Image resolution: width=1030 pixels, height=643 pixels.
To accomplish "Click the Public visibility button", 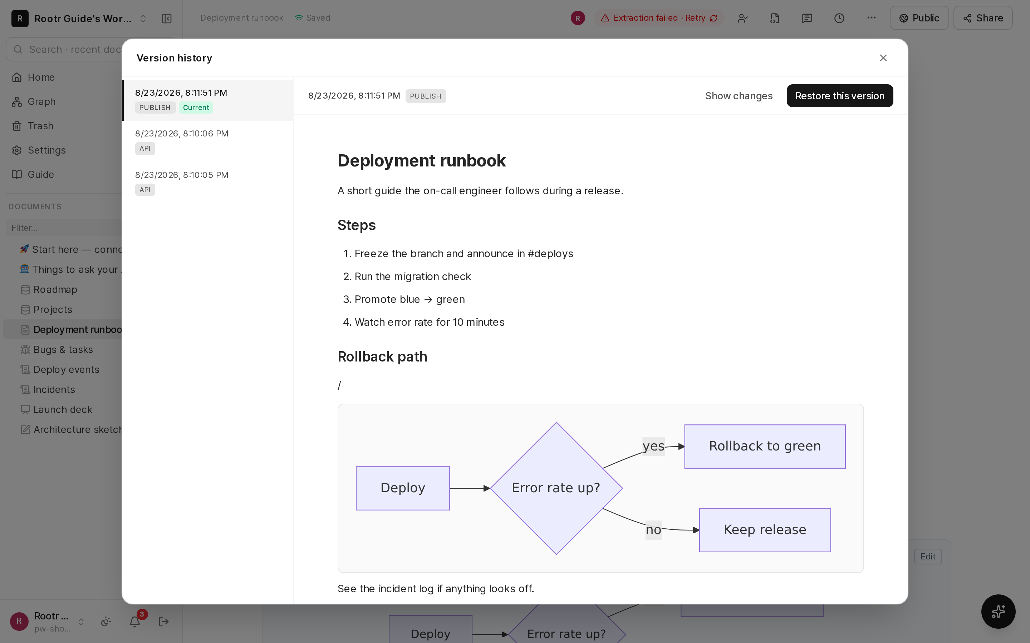I will pyautogui.click(x=919, y=18).
